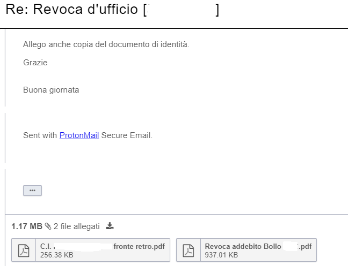Click the 256.38 KB file size label

click(57, 255)
